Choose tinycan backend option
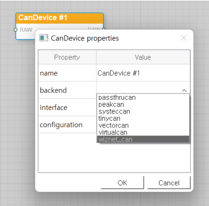 coord(109,119)
